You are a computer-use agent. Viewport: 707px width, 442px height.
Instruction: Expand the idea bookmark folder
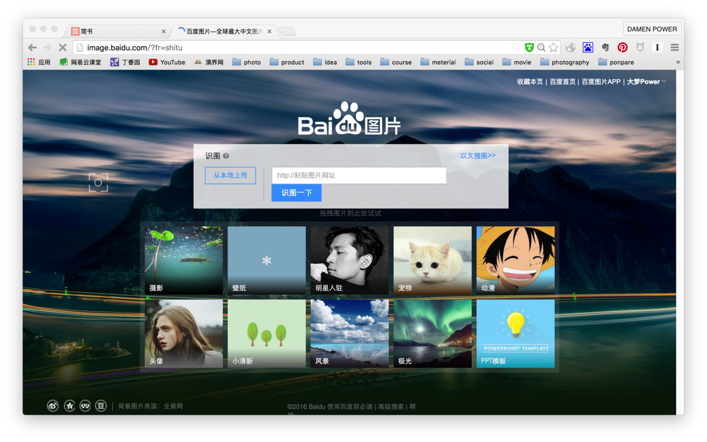[325, 62]
